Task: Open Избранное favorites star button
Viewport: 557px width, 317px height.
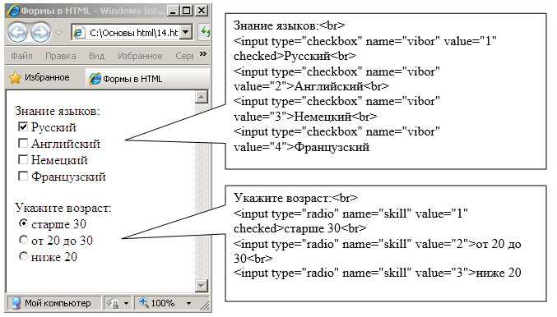Action: click(39, 78)
